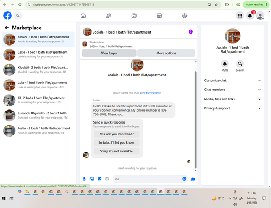This screenshot has width=271, height=208.
Task: Expand the Customize chat section
Action: (x=233, y=80)
